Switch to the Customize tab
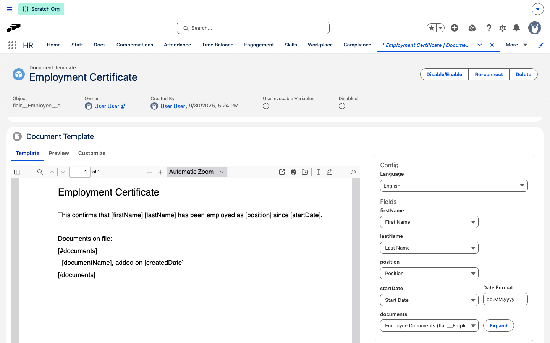The image size is (550, 343). (92, 153)
